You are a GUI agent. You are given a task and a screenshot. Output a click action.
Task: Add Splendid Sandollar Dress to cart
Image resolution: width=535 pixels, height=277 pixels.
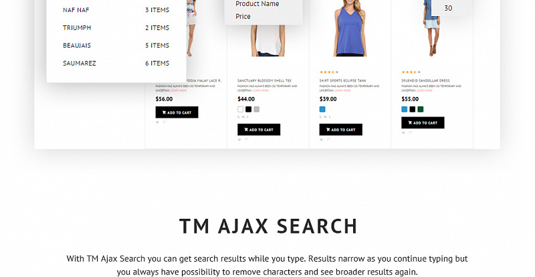[x=423, y=122]
